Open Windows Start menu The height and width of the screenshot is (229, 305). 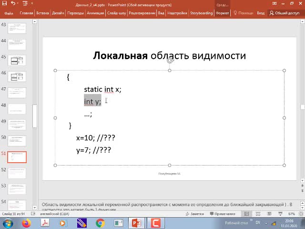[x=8, y=223]
